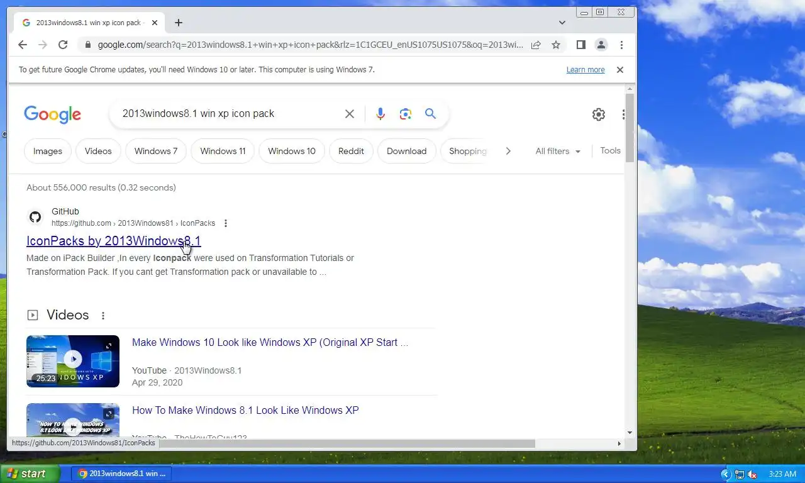Expand hidden tray icons arrow
Screen dimensions: 805x483
click(x=725, y=474)
